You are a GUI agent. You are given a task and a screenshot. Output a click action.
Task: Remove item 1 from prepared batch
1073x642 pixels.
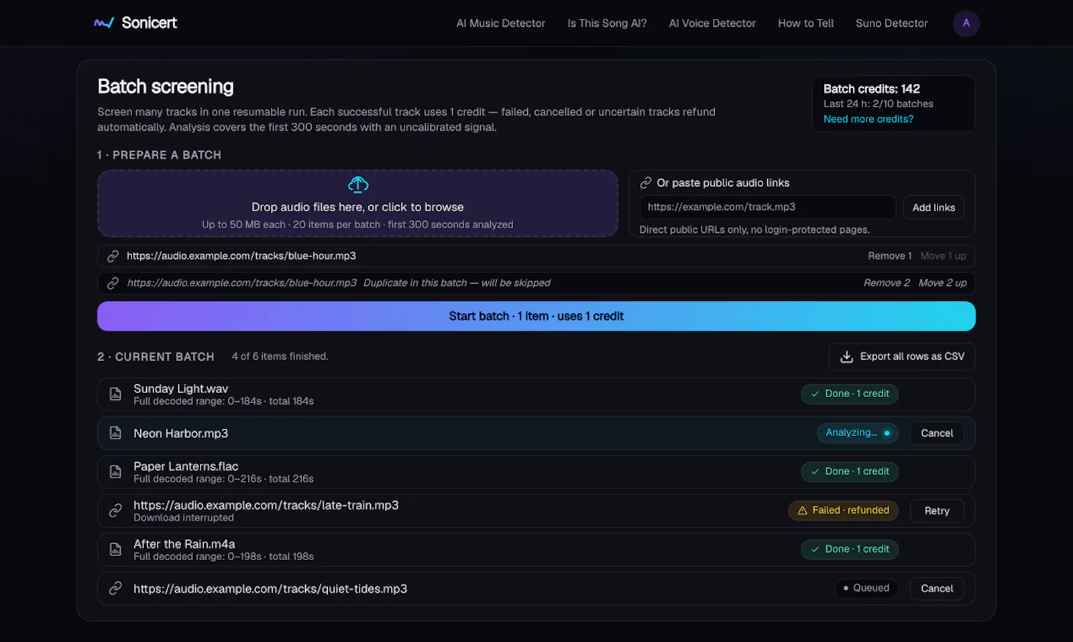point(890,256)
